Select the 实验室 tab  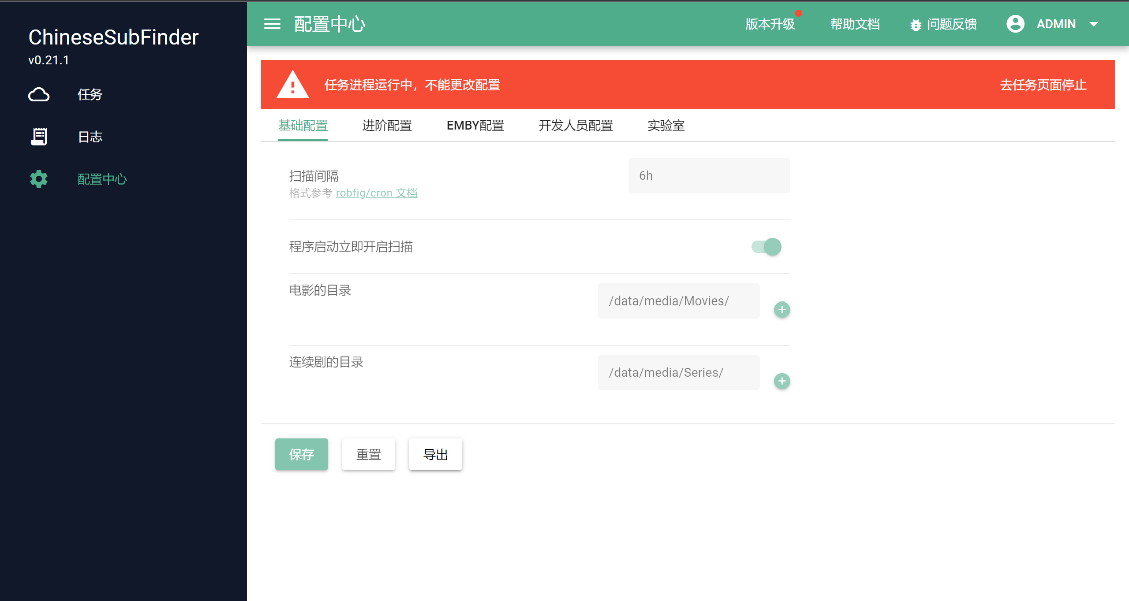tap(666, 126)
